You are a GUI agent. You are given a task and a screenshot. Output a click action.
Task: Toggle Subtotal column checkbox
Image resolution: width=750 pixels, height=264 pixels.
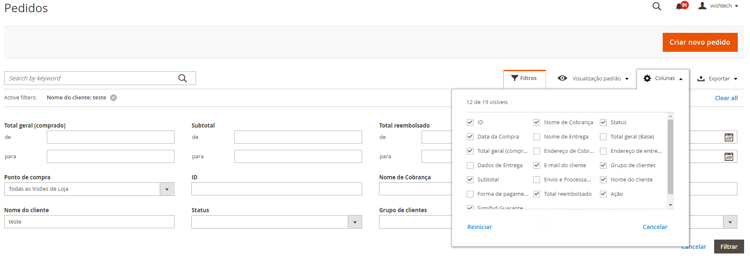click(x=470, y=180)
